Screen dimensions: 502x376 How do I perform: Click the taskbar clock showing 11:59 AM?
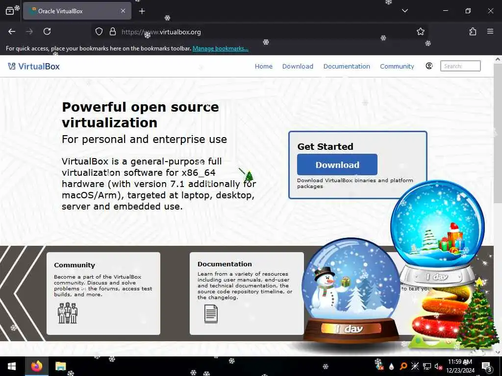460,366
